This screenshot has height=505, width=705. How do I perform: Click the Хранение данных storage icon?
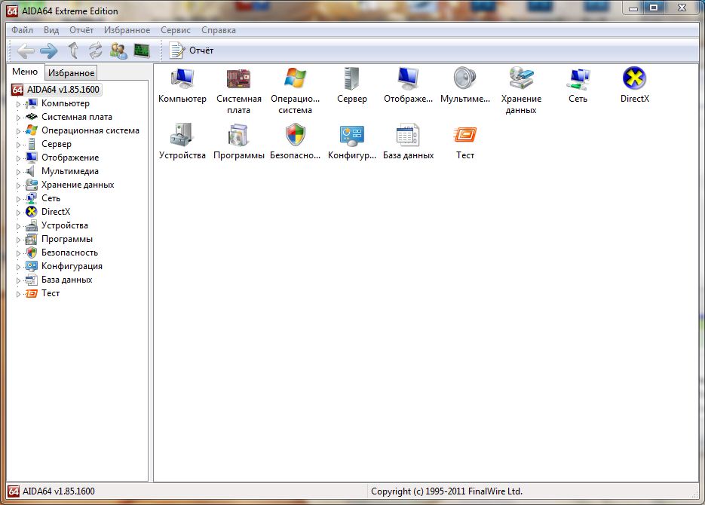pos(521,79)
